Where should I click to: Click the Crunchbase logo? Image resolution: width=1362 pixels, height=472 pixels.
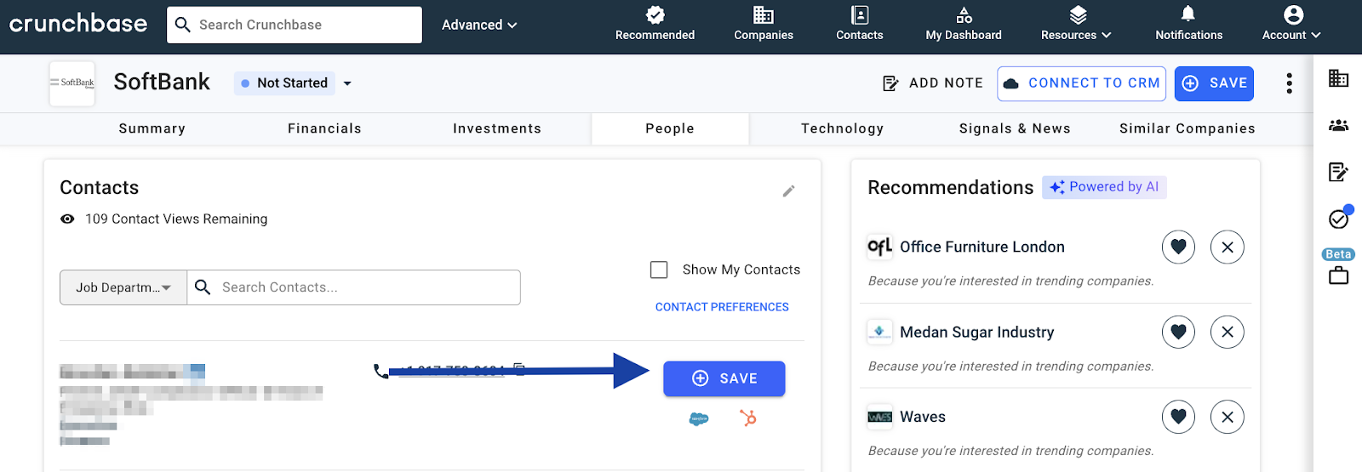coord(78,24)
